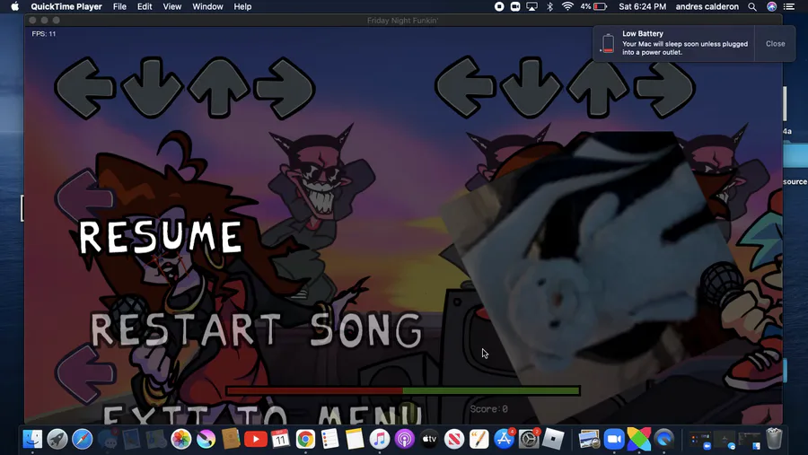
Task: Click opponent's down arrow receptor
Action: pyautogui.click(x=152, y=88)
